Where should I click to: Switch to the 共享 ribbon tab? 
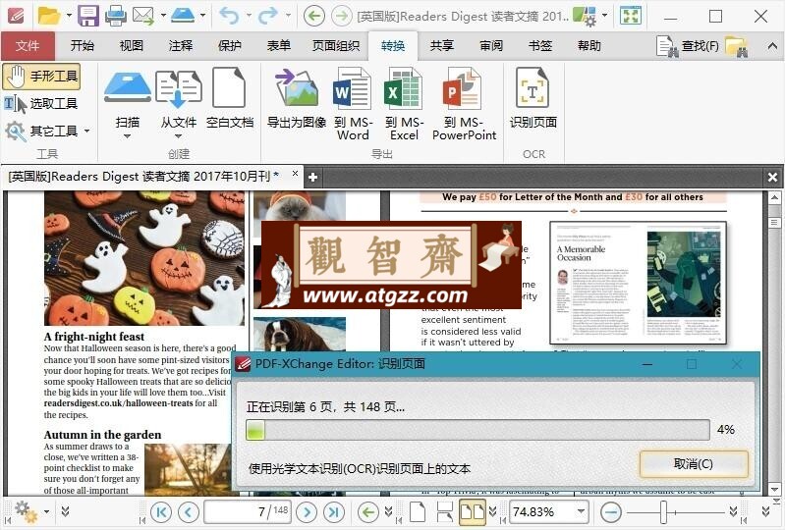point(442,46)
